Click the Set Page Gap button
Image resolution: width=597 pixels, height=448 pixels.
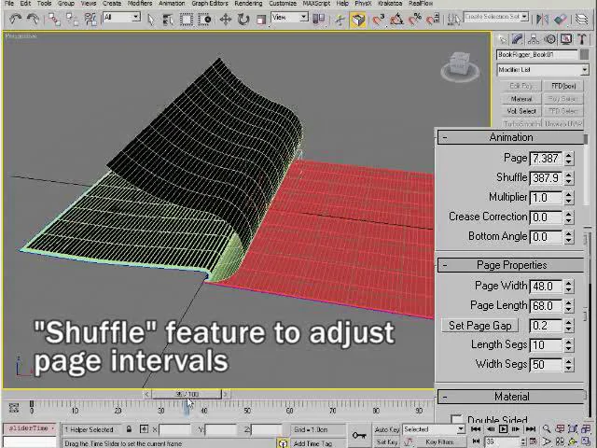(479, 326)
